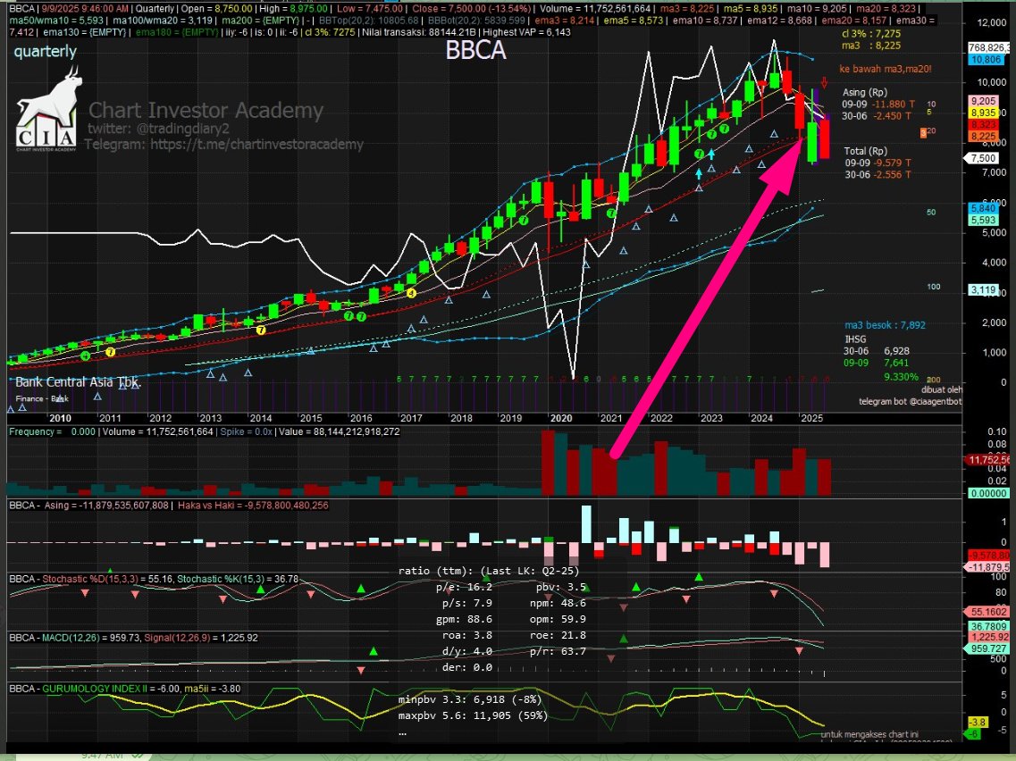The image size is (1016, 761).
Task: Click the blue 10,806 price label
Action: click(x=984, y=60)
